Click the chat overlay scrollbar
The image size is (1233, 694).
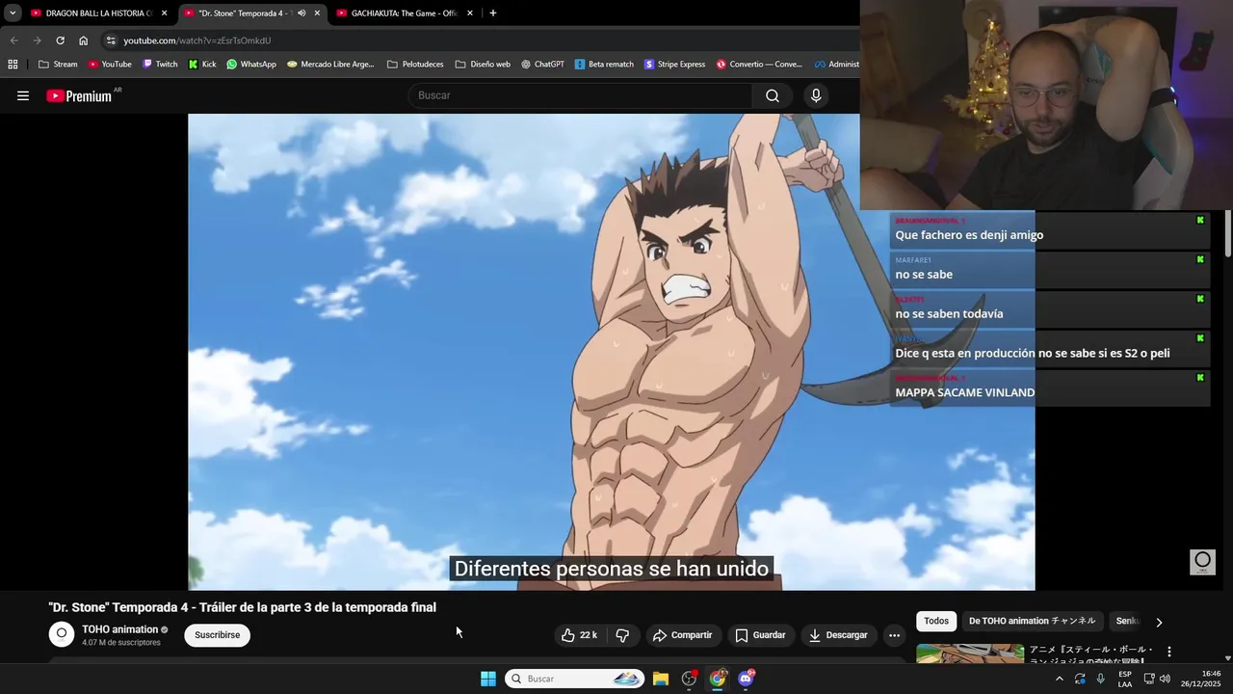(x=1228, y=234)
